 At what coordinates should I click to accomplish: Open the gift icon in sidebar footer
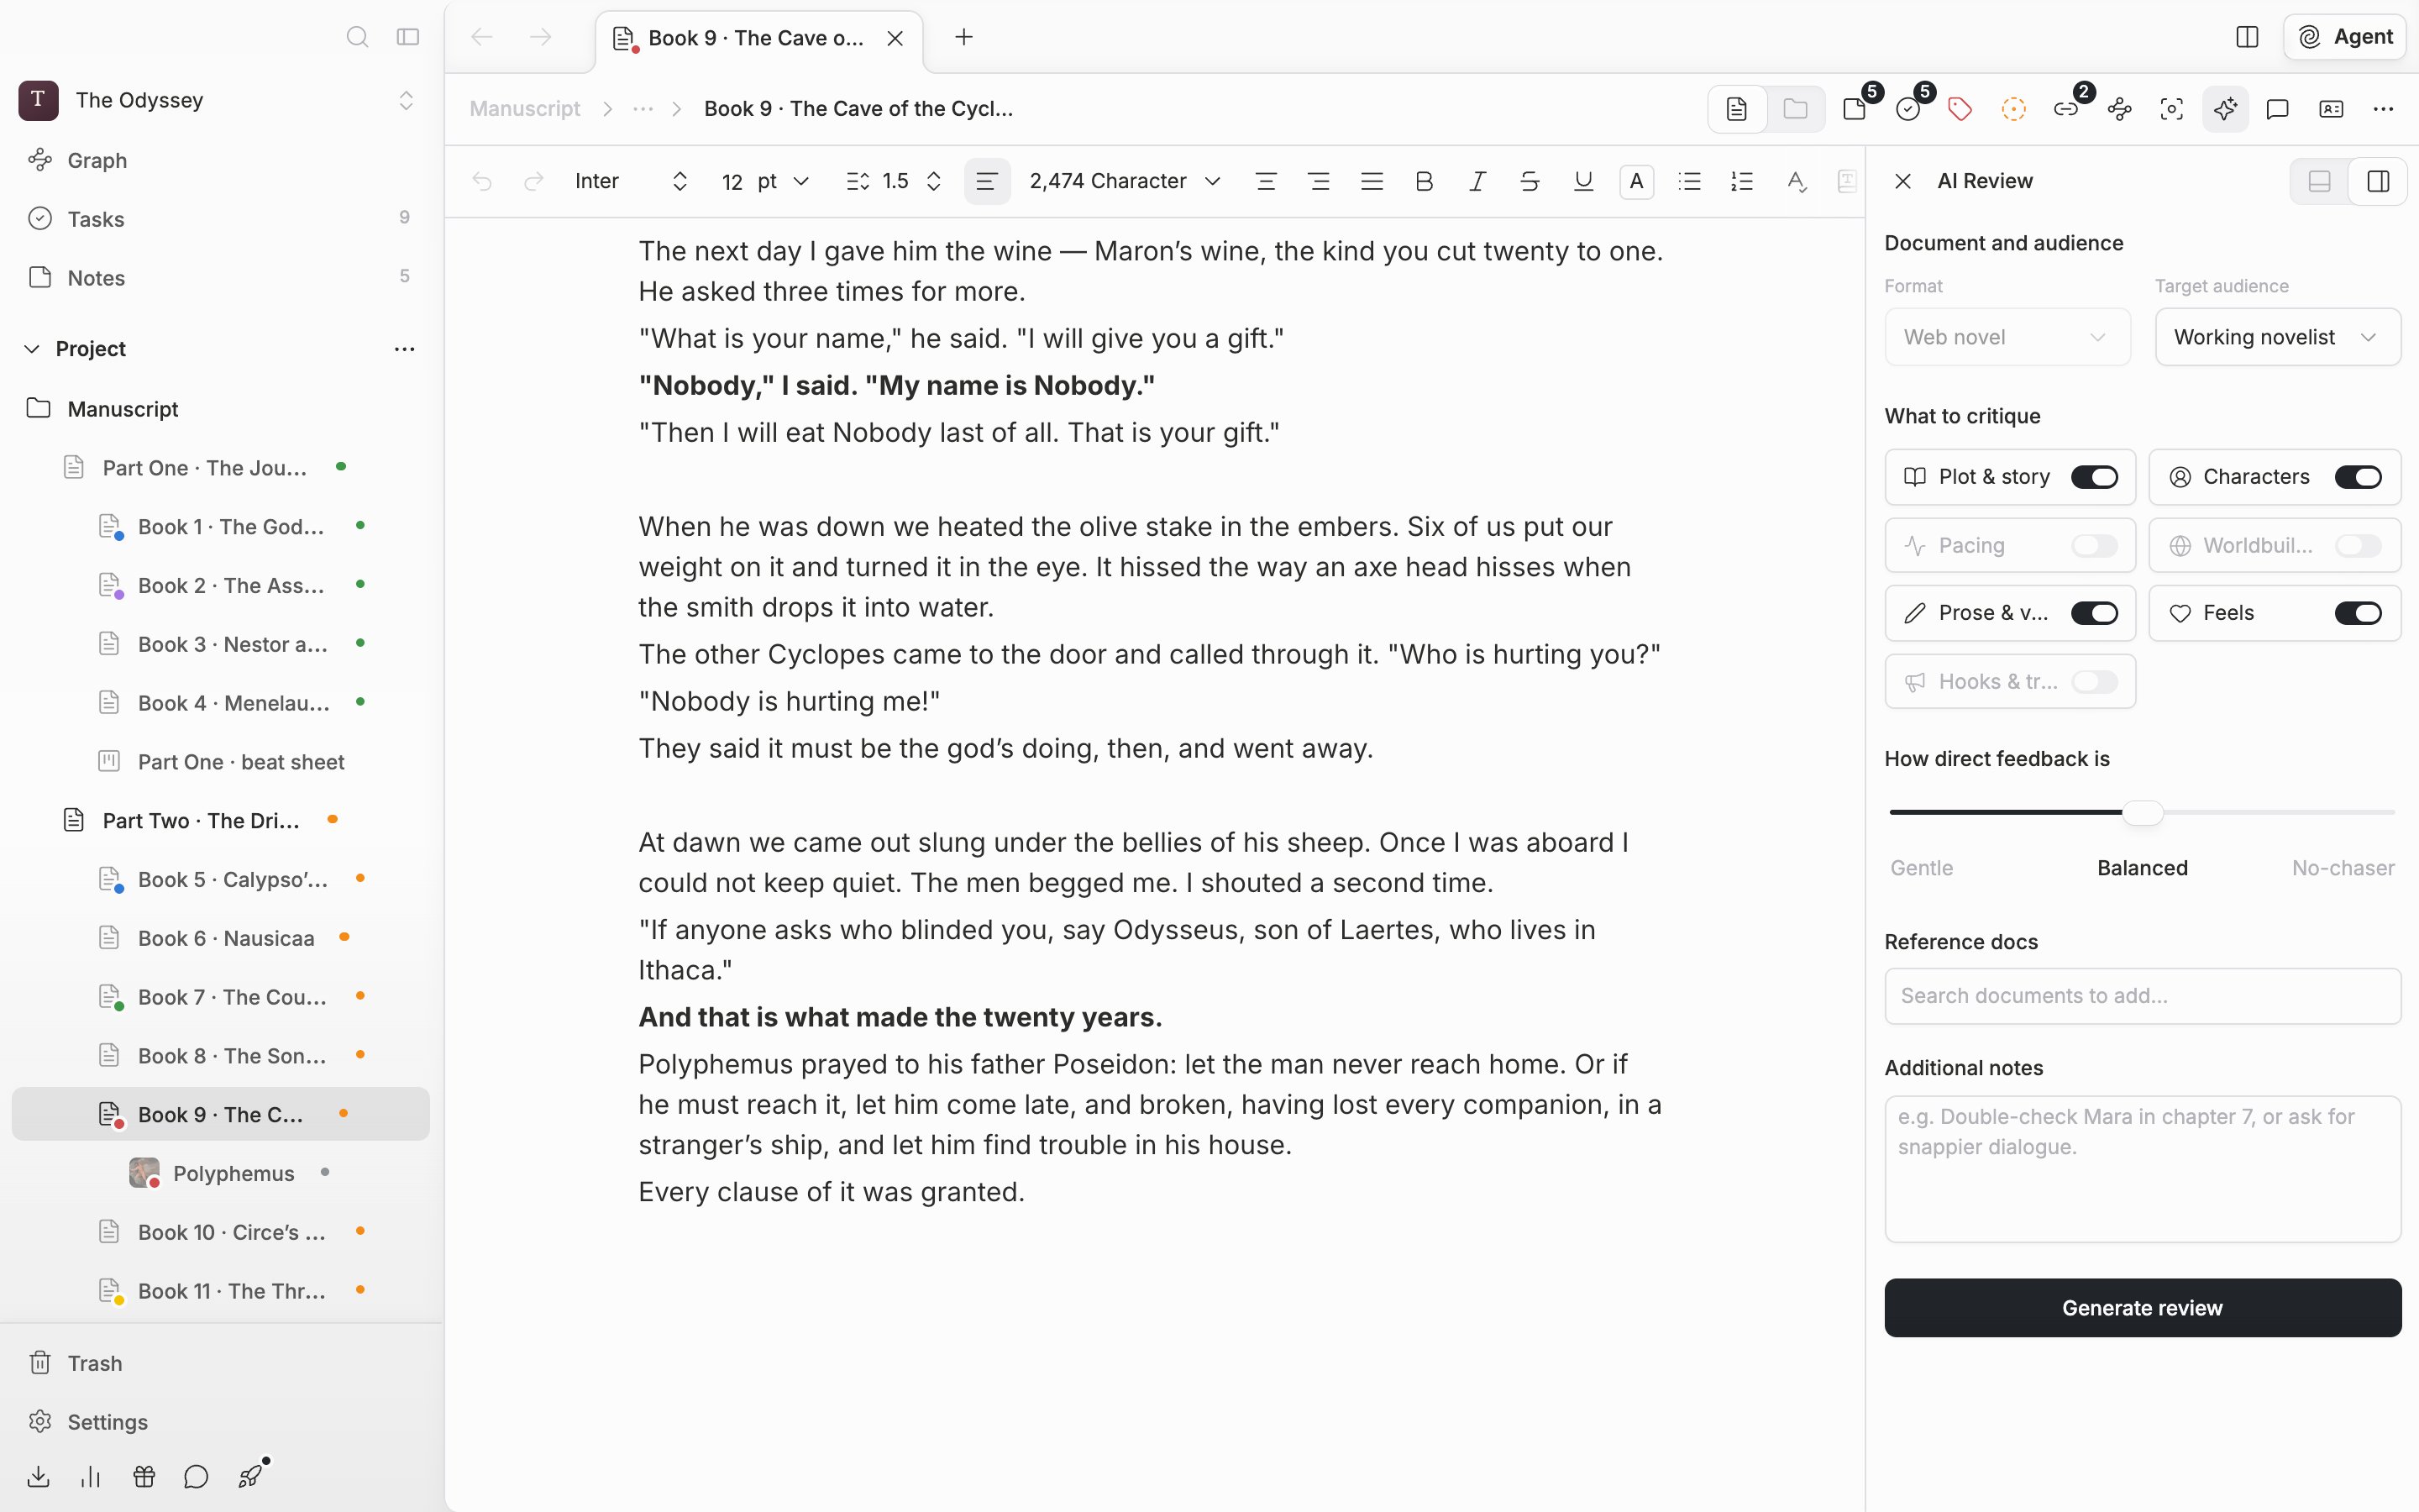coord(144,1476)
